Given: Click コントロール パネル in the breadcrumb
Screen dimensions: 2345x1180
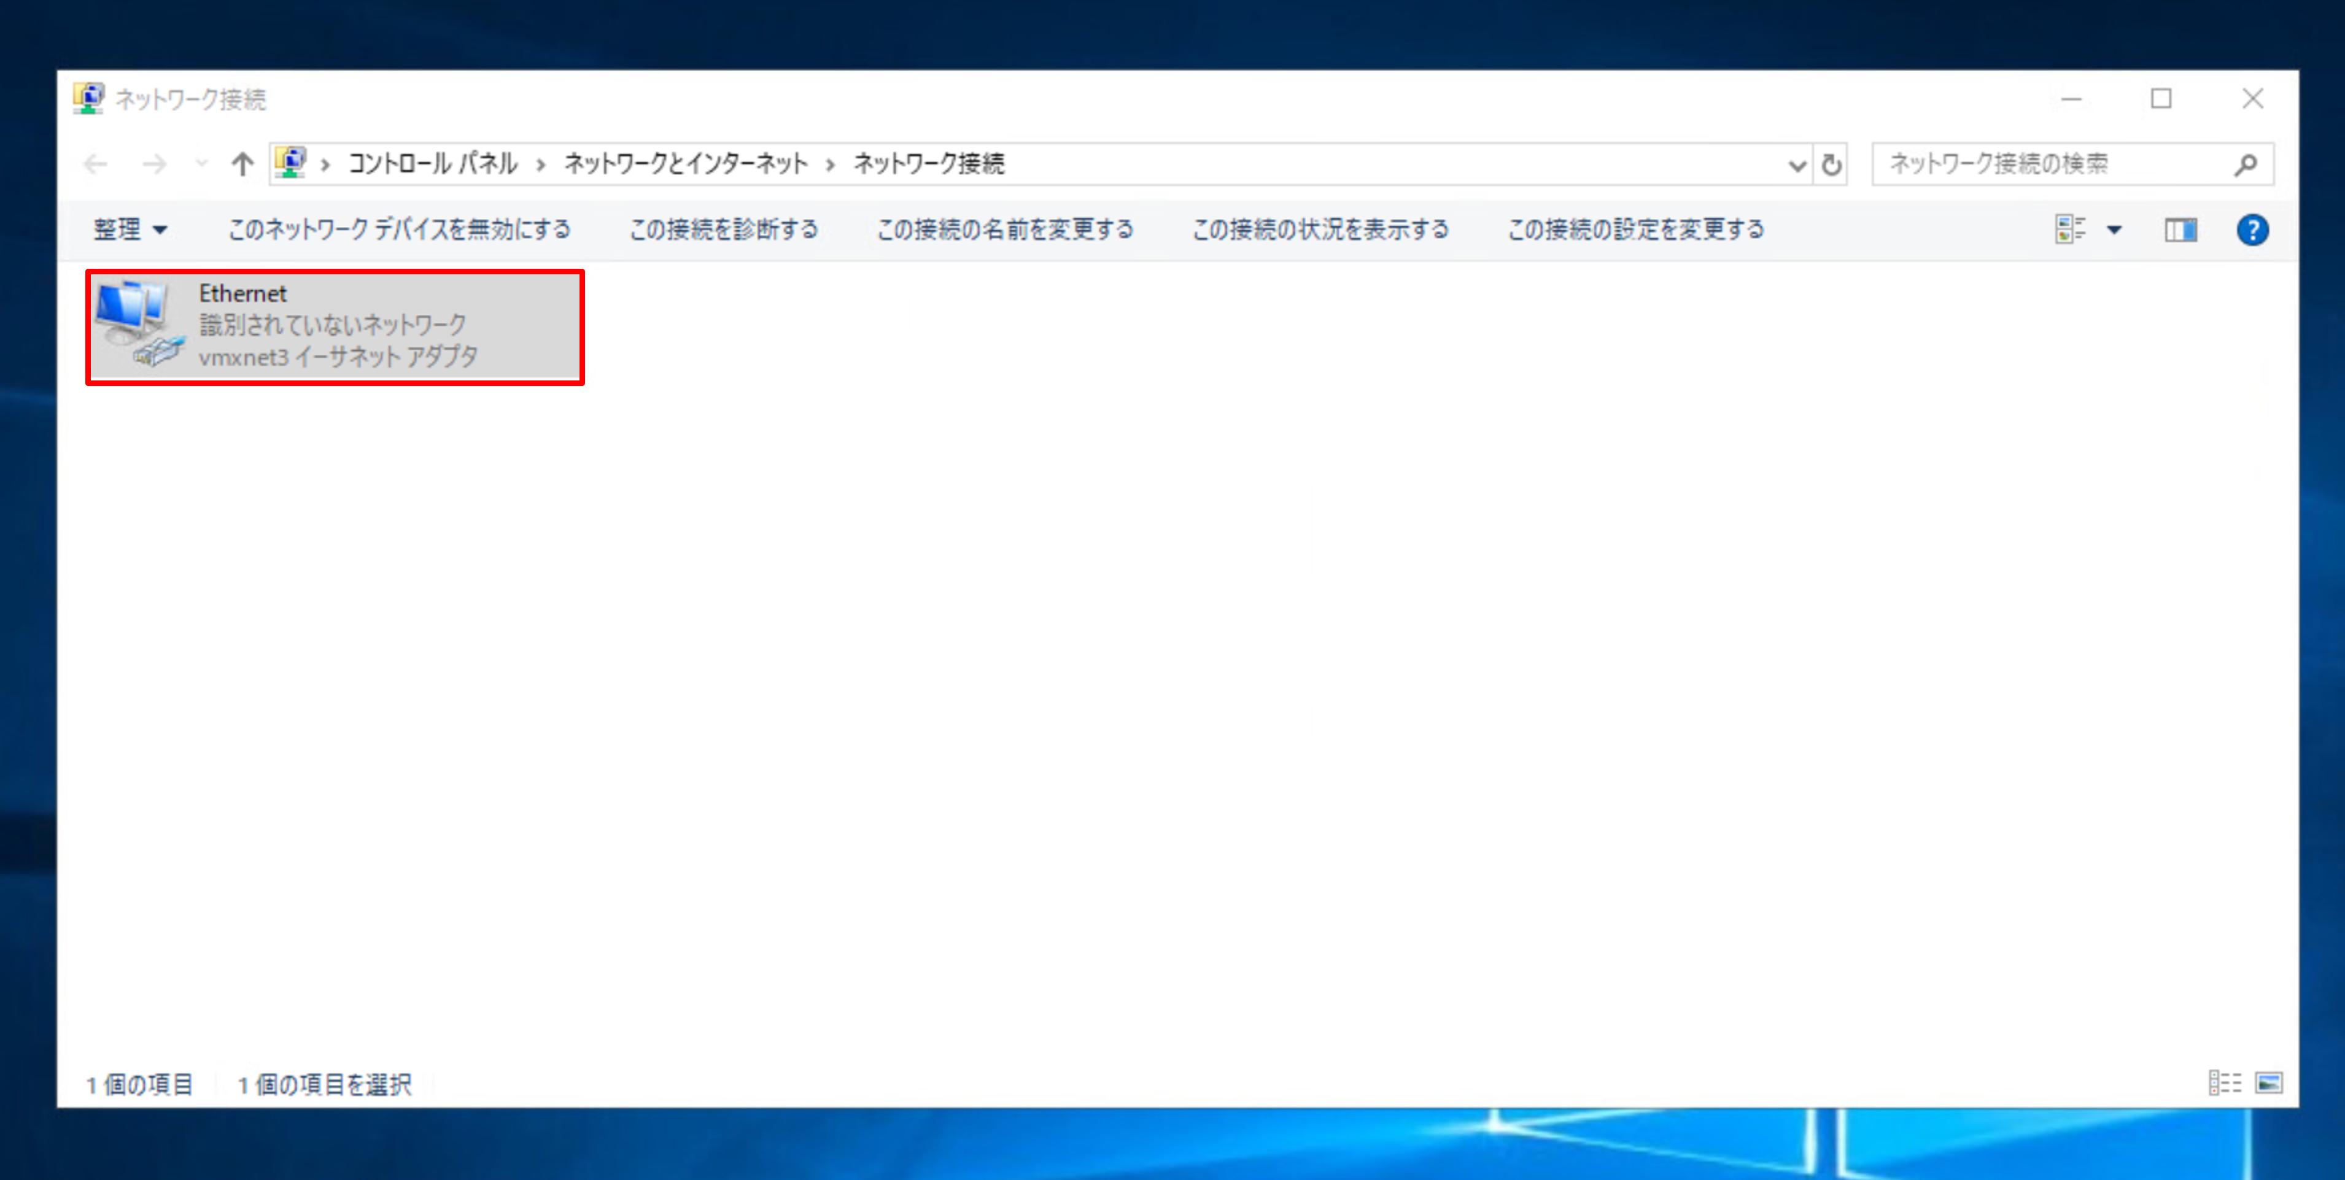Looking at the screenshot, I should tap(432, 164).
